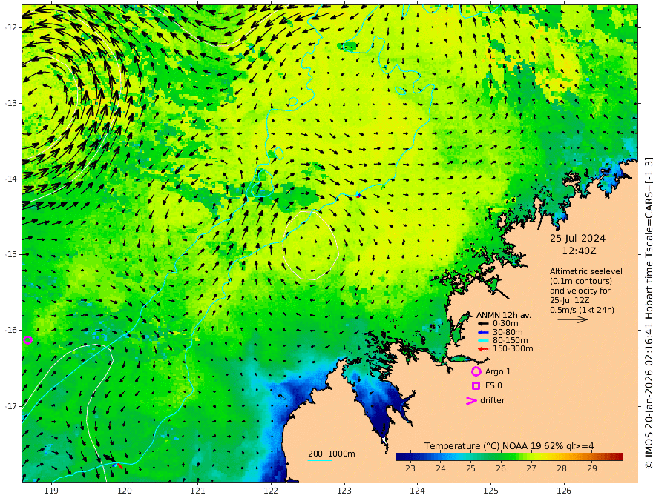Viewport: 653px width, 504px height.
Task: Click the longitude axis label 126
Action: [564, 491]
